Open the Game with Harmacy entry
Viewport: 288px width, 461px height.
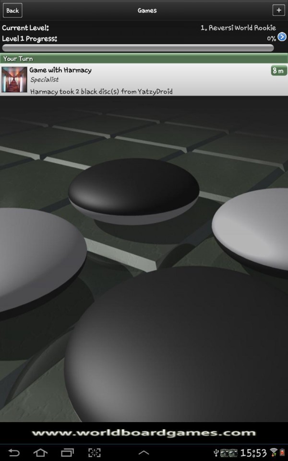(x=144, y=80)
